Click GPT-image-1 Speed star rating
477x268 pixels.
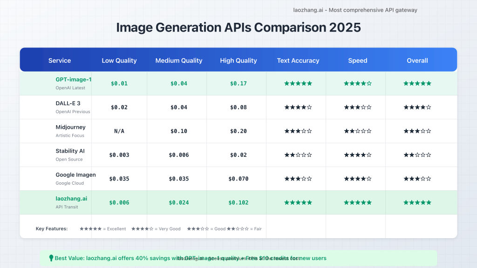point(358,83)
